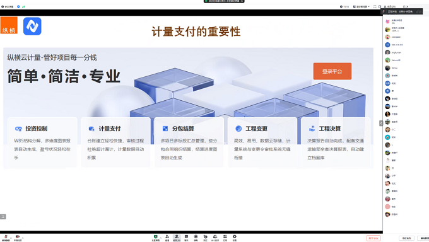Toggle the microphone mute button
The image size is (429, 242).
click(6, 238)
